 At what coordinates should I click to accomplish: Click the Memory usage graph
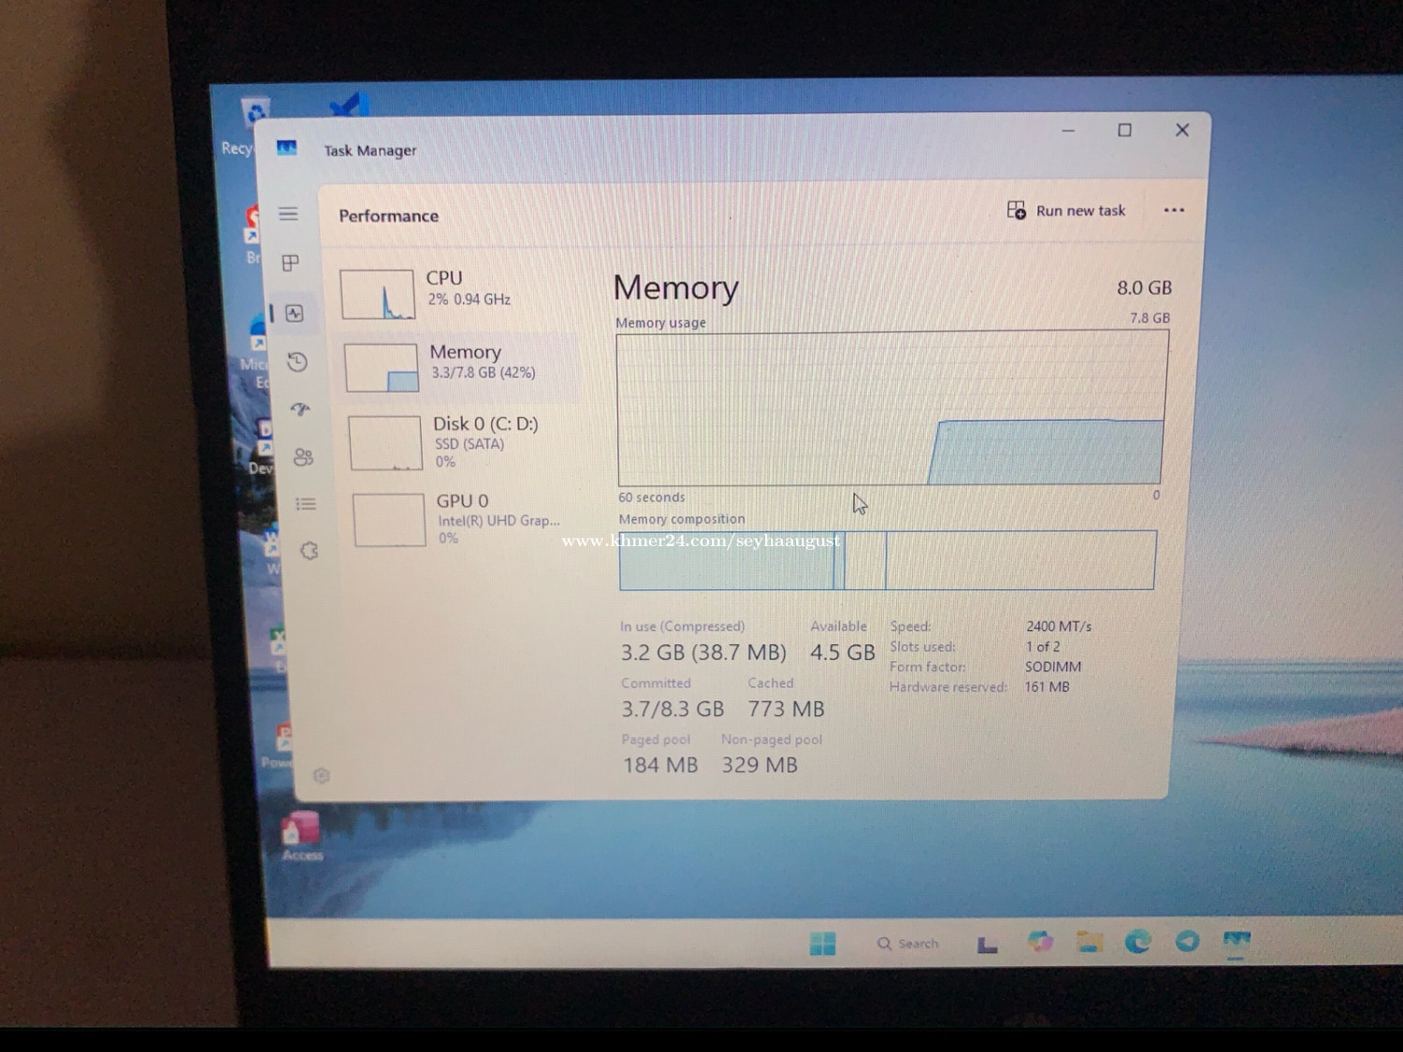(891, 409)
